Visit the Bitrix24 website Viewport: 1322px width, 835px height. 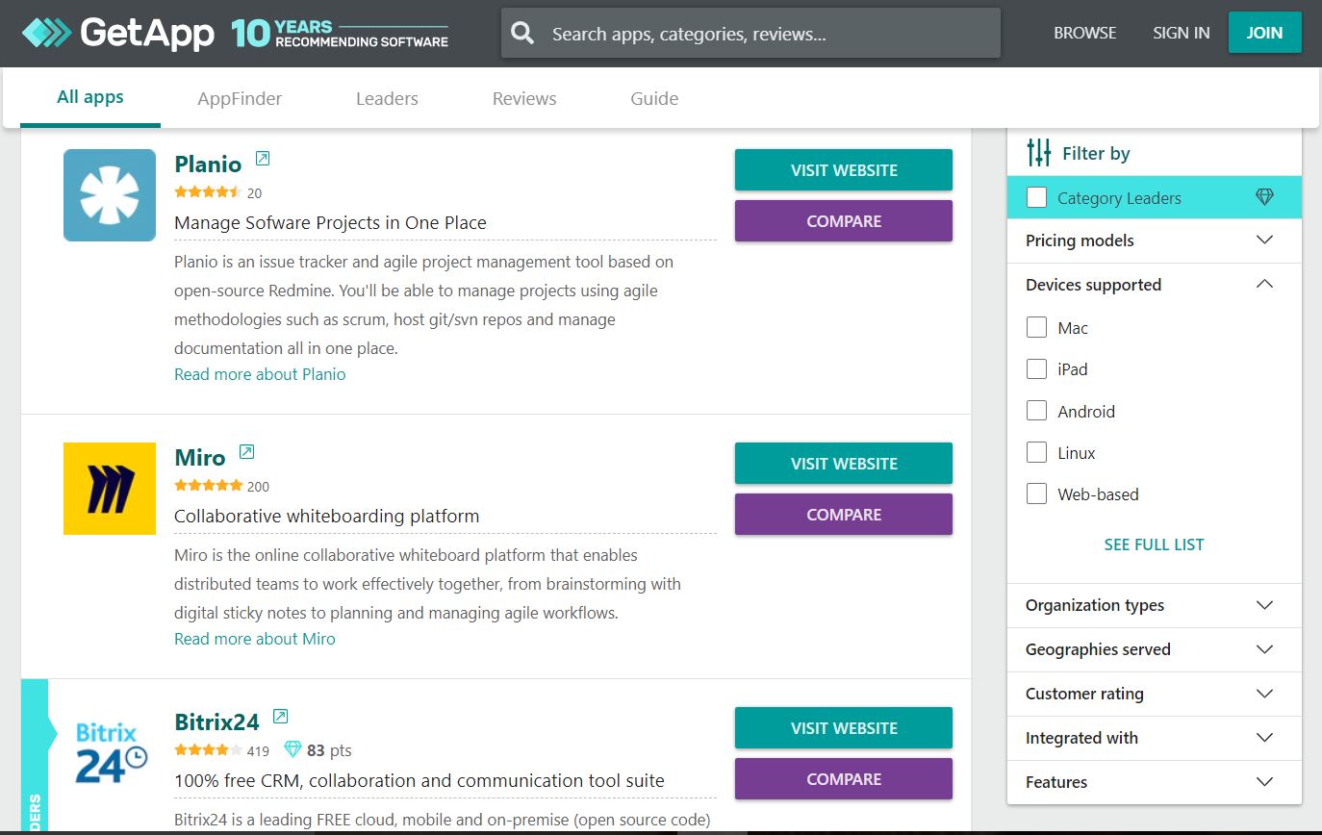[844, 728]
